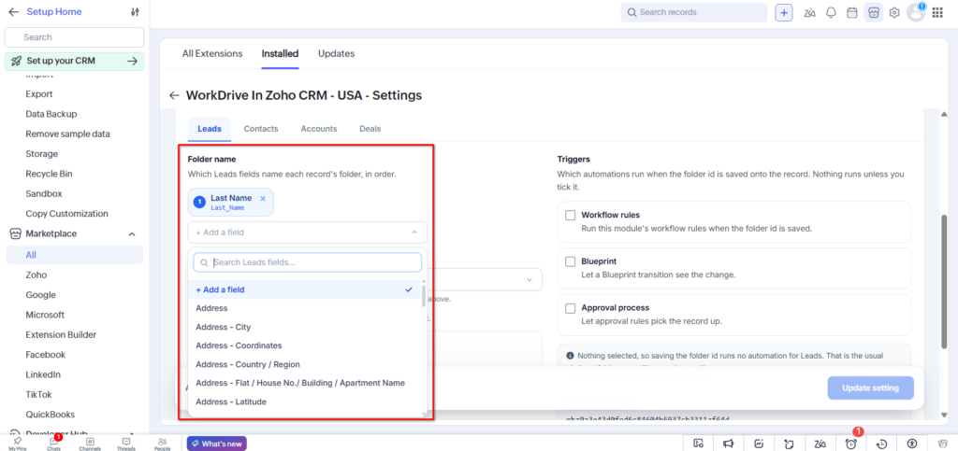Open reminders alarm clock icon with badge
The image size is (958, 451).
(x=850, y=444)
